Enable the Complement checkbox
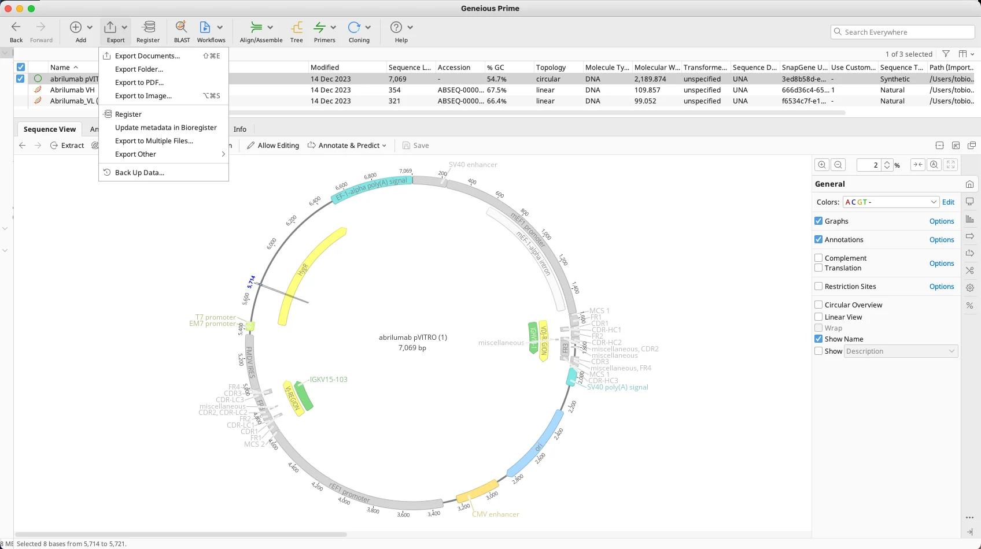The width and height of the screenshot is (981, 549). click(818, 258)
